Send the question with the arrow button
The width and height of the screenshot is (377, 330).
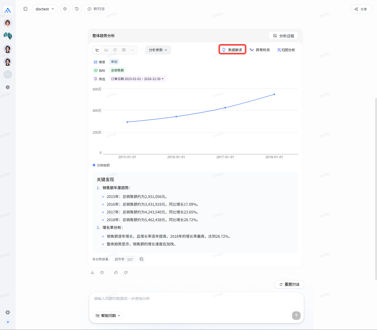point(296,316)
